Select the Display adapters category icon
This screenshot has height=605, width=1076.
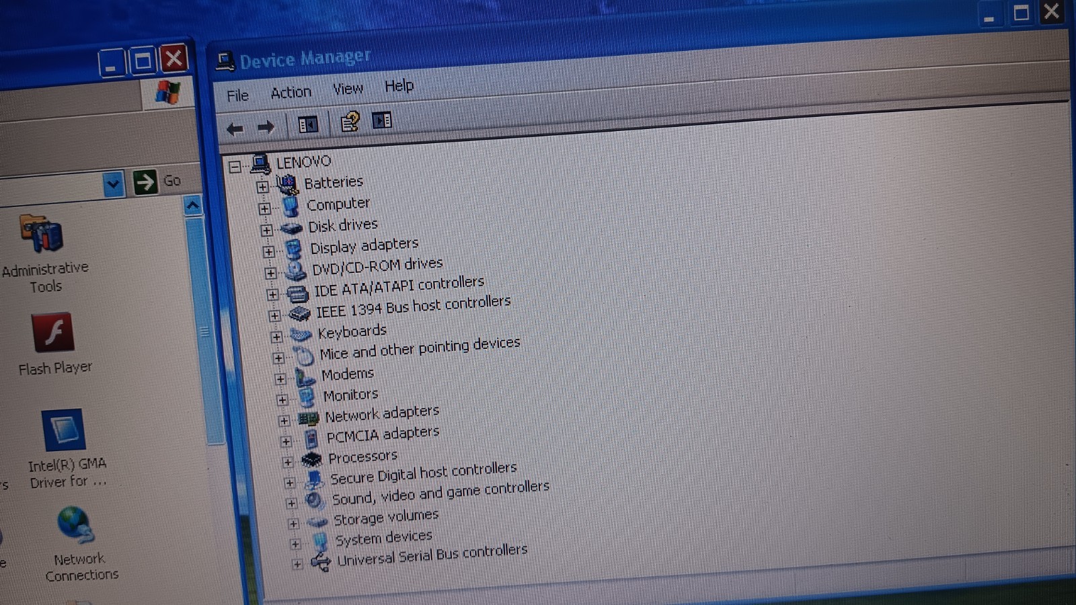(x=294, y=249)
